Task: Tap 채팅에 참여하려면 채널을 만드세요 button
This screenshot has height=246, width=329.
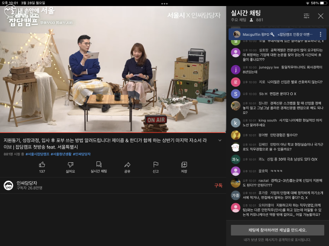Action: pyautogui.click(x=277, y=230)
